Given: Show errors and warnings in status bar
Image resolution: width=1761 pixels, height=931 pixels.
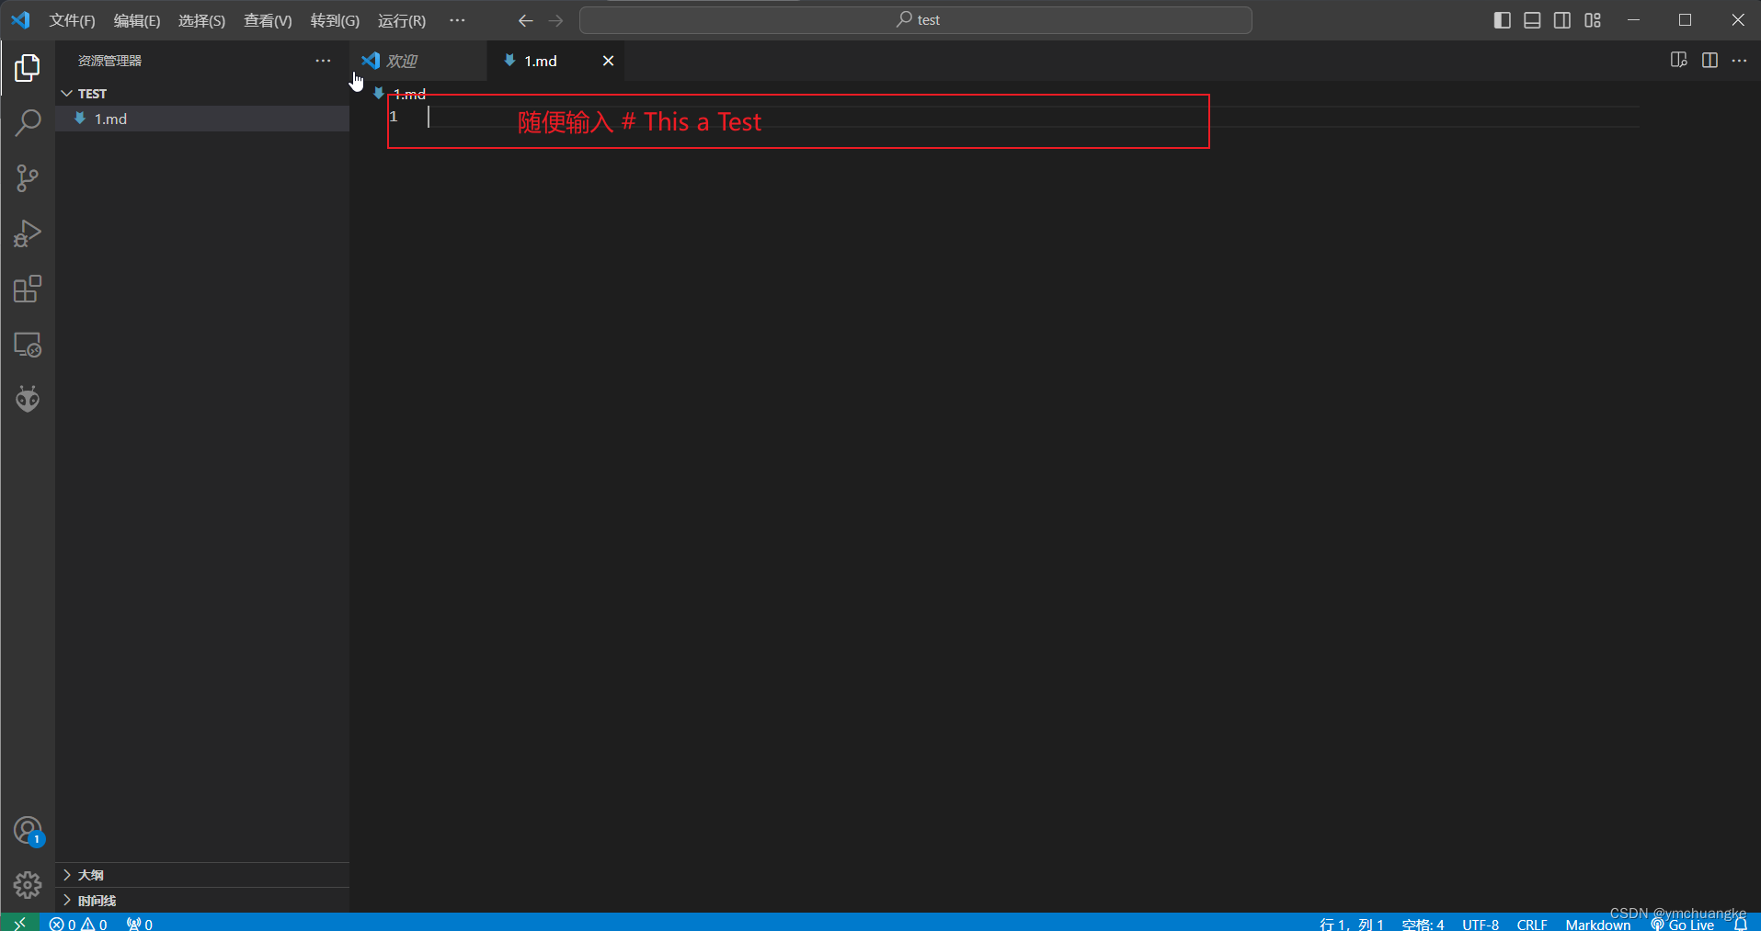Looking at the screenshot, I should [78, 924].
